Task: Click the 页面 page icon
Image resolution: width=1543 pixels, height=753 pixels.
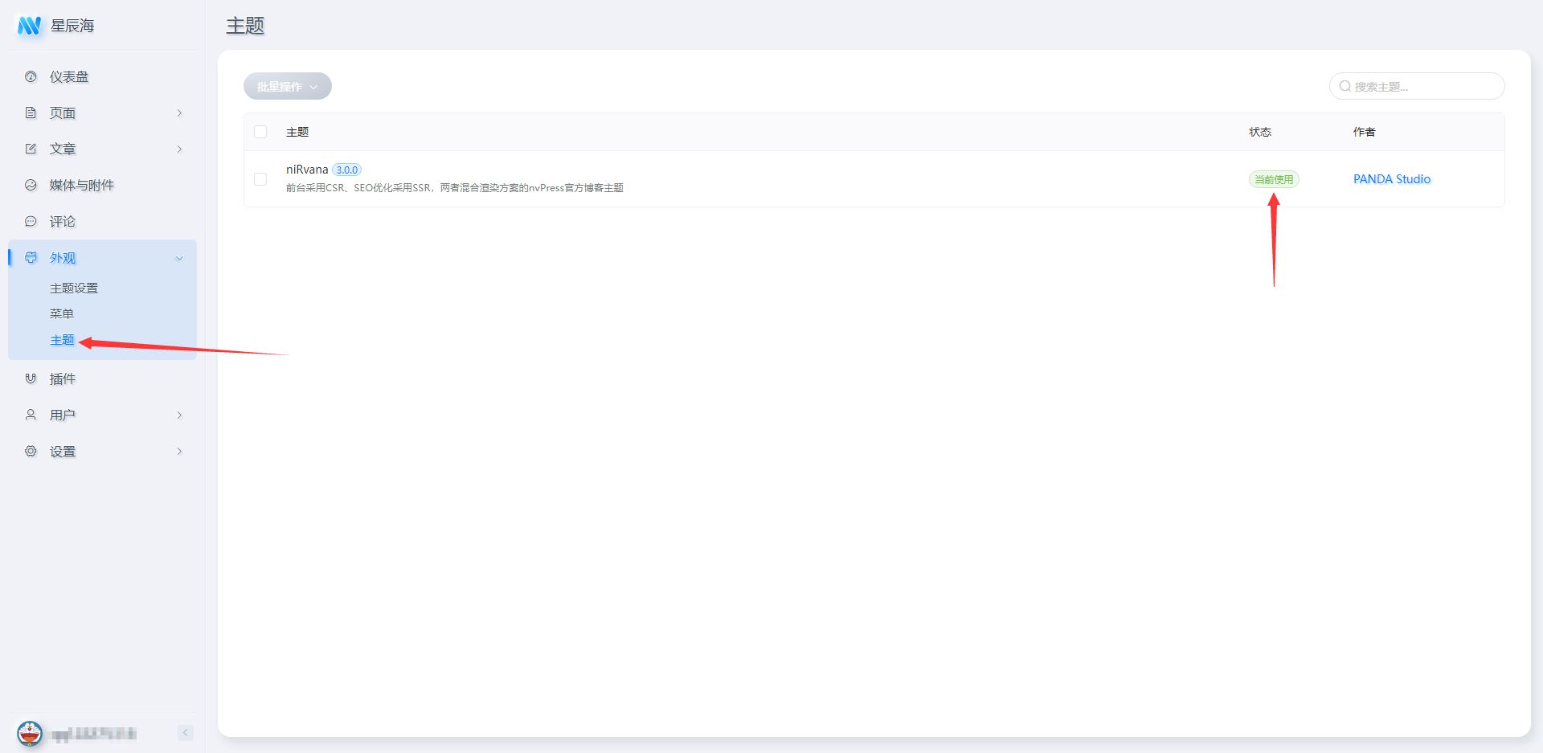Action: pos(31,113)
